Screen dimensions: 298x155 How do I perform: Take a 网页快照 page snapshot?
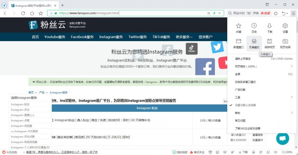point(285,43)
